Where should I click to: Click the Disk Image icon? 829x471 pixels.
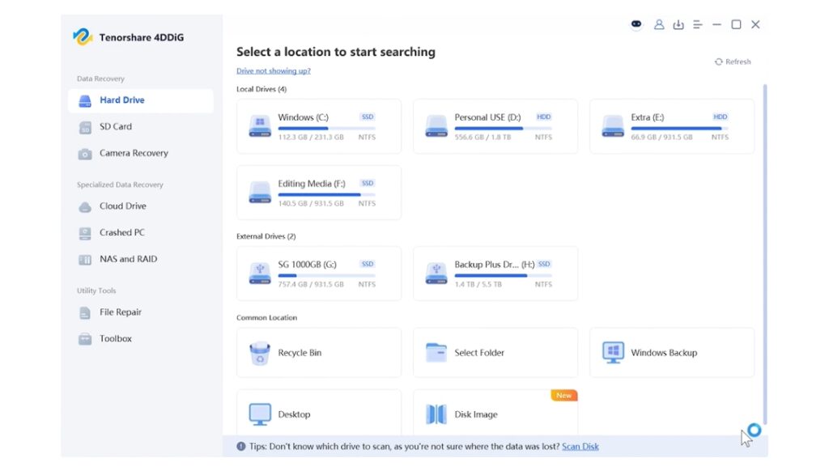436,414
